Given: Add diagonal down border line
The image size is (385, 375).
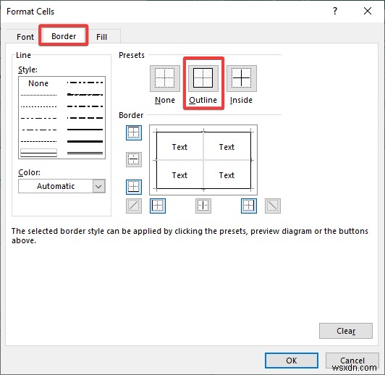Looking at the screenshot, I should 273,206.
